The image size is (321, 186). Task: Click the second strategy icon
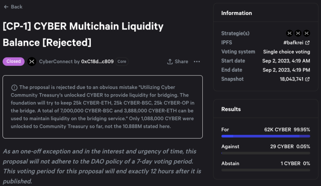point(298,33)
